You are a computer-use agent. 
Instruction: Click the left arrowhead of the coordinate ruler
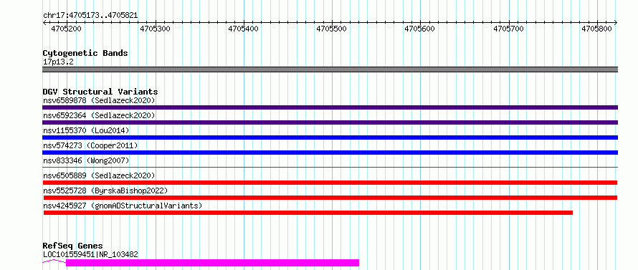click(x=44, y=22)
